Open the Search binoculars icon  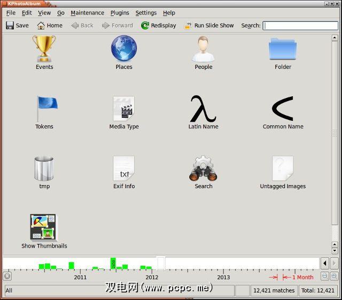point(203,168)
